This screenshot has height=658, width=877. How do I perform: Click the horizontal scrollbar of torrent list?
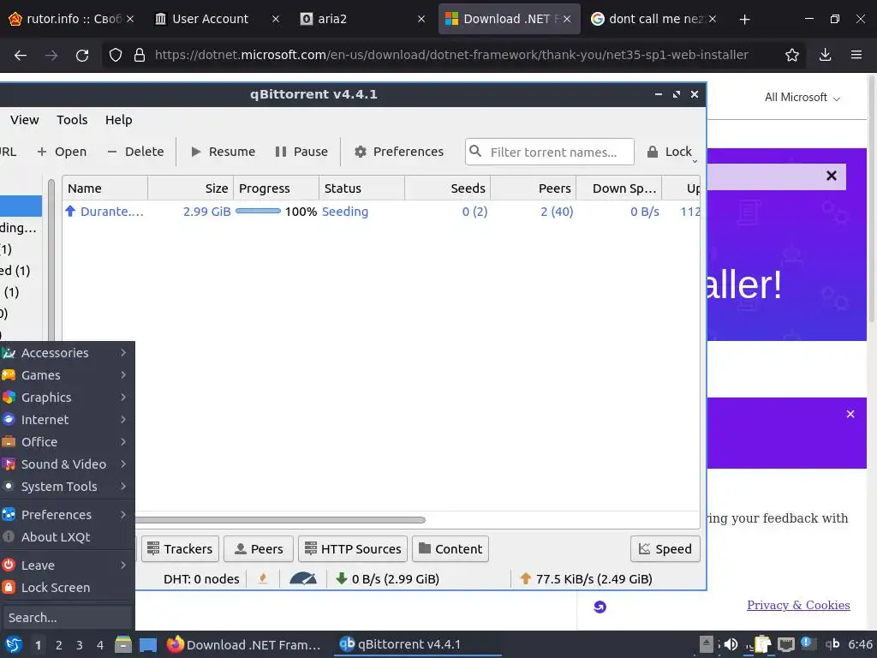tap(280, 520)
